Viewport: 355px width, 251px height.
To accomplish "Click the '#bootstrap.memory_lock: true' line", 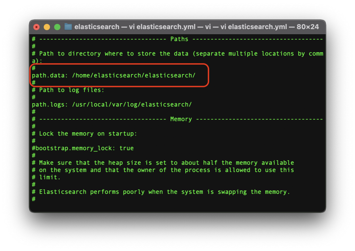I will pos(83,148).
